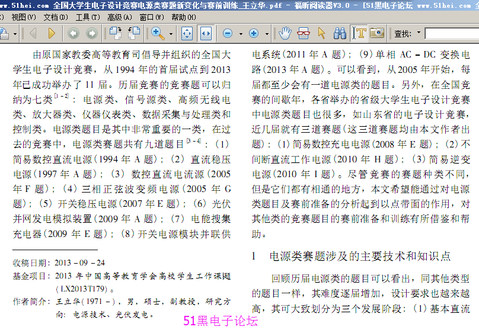The width and height of the screenshot is (479, 333).
Task: Click the previous view round button
Action: coord(74,33)
